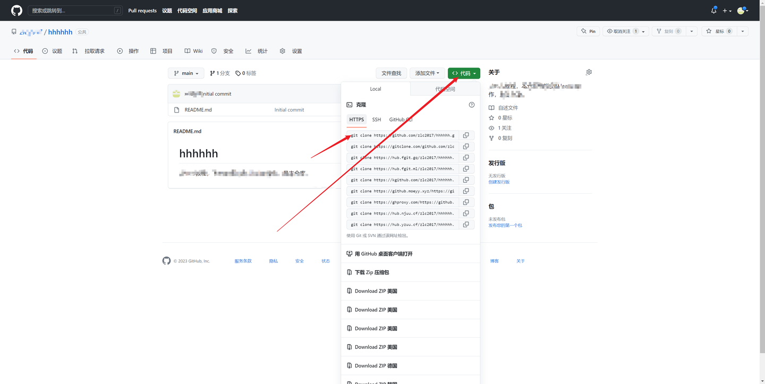This screenshot has height=384, width=765.
Task: Click the Pin button
Action: 588,31
